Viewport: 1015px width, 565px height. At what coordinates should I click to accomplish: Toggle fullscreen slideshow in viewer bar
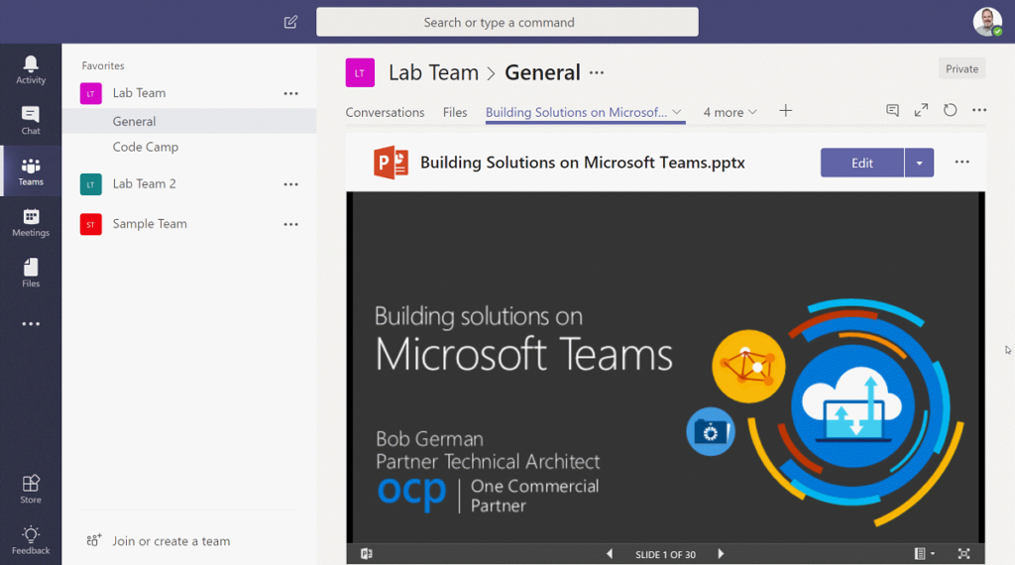(x=963, y=553)
